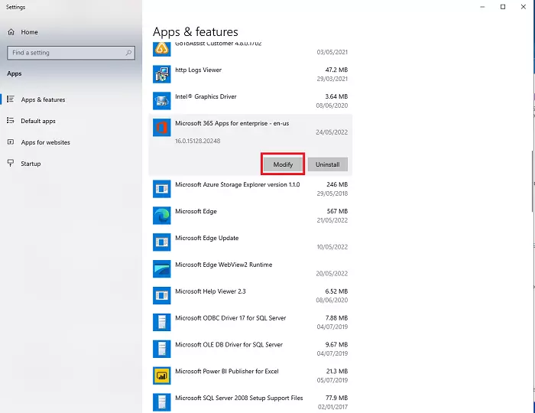This screenshot has width=535, height=413.
Task: Select the Microsoft Edge entry name
Action: [196, 211]
